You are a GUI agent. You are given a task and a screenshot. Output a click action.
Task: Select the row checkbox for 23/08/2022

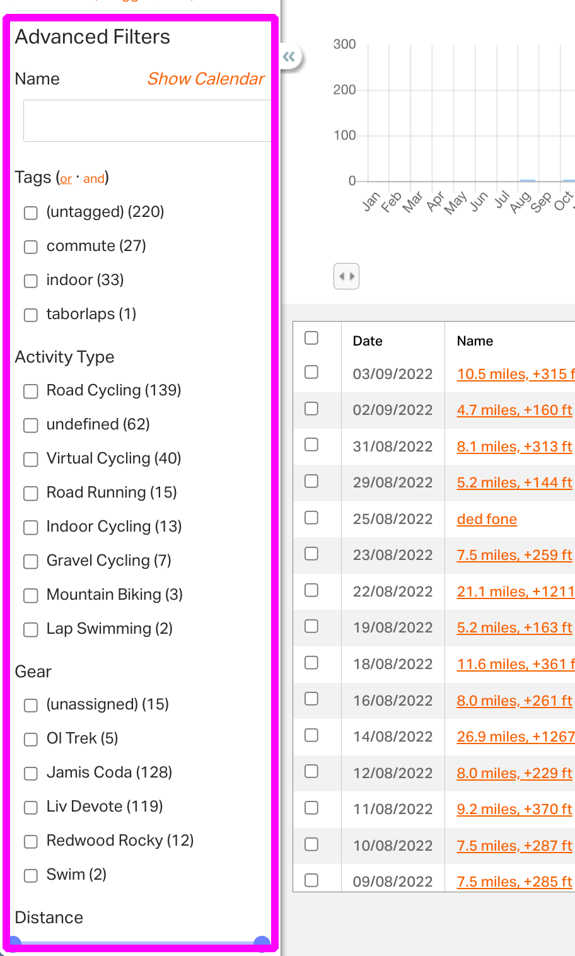[311, 554]
